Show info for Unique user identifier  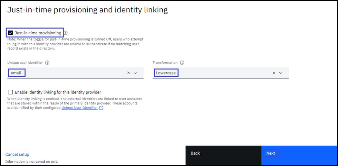[x=47, y=63]
